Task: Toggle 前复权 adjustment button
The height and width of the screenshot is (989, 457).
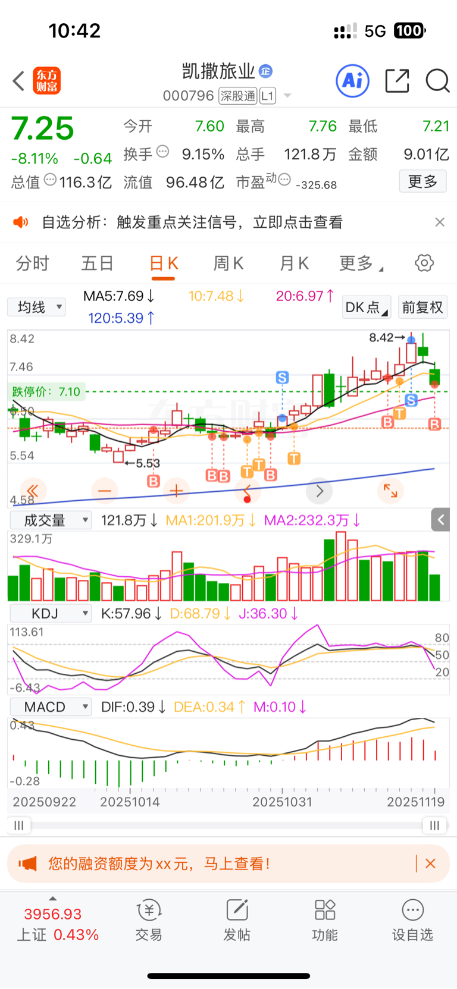Action: [x=422, y=307]
